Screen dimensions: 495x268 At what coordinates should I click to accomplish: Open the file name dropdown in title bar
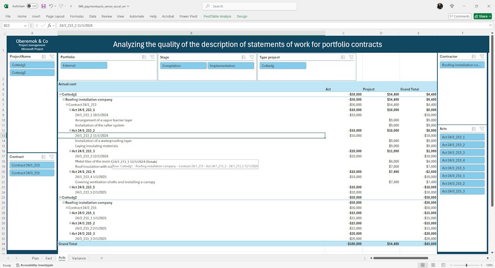coord(128,6)
